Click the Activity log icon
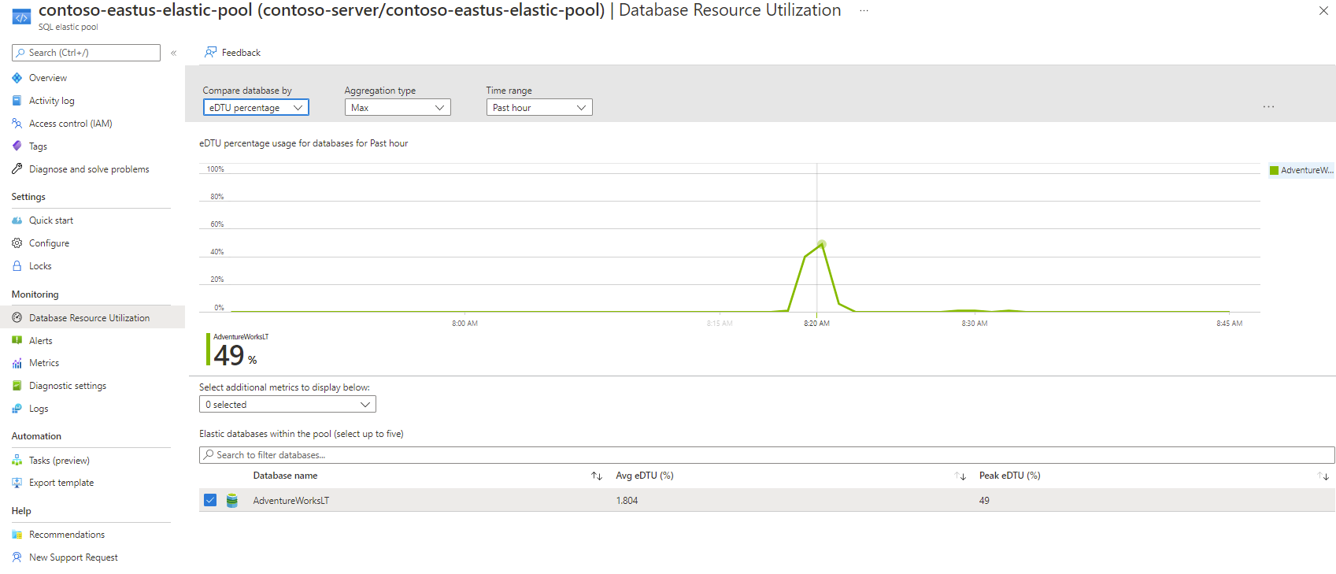The height and width of the screenshot is (574, 1336). point(17,101)
